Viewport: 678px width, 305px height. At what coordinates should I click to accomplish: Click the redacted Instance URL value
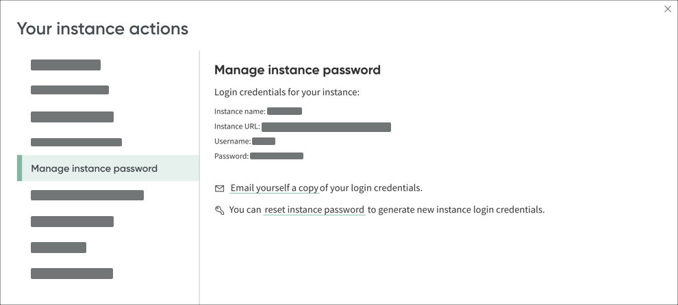click(x=326, y=127)
